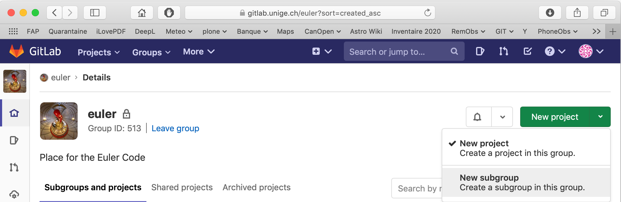Open the notification level dropdown arrow
Screen dimensions: 621x202
(502, 117)
